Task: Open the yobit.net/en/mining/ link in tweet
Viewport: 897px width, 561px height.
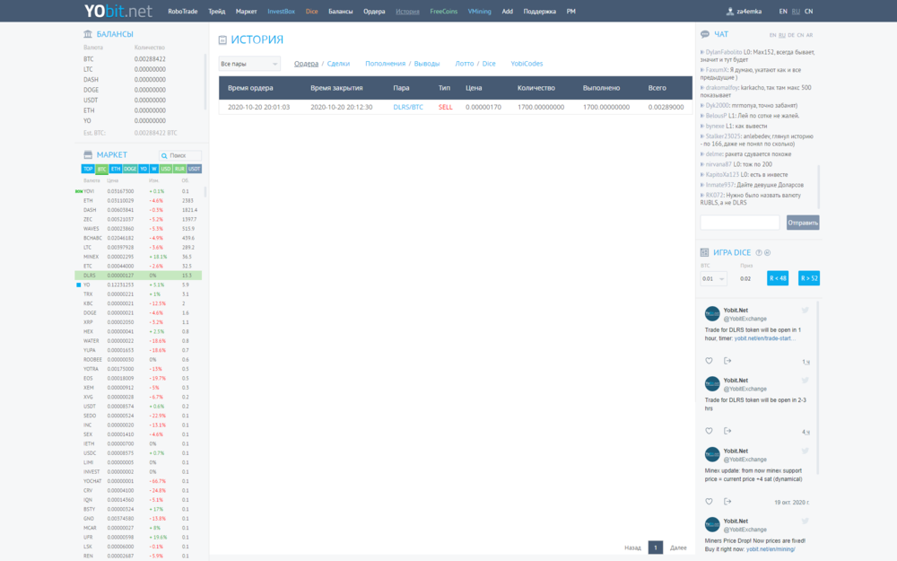Action: click(771, 549)
